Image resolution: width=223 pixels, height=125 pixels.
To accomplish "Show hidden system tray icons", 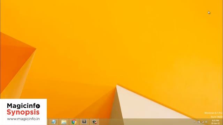I will (195, 122).
